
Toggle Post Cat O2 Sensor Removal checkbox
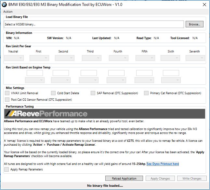coord(7,99)
